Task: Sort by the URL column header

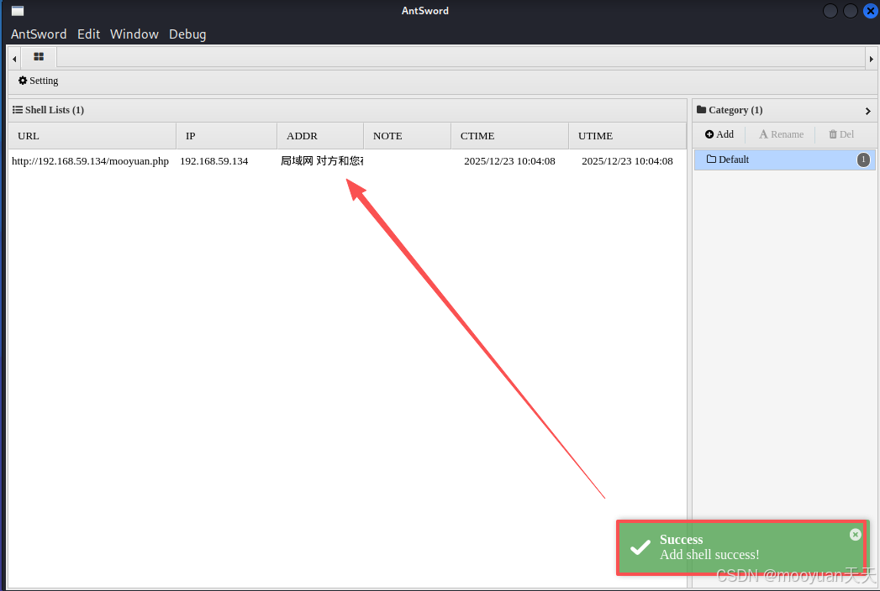Action: pos(92,136)
